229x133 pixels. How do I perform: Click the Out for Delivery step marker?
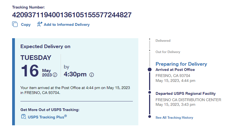(x=150, y=50)
